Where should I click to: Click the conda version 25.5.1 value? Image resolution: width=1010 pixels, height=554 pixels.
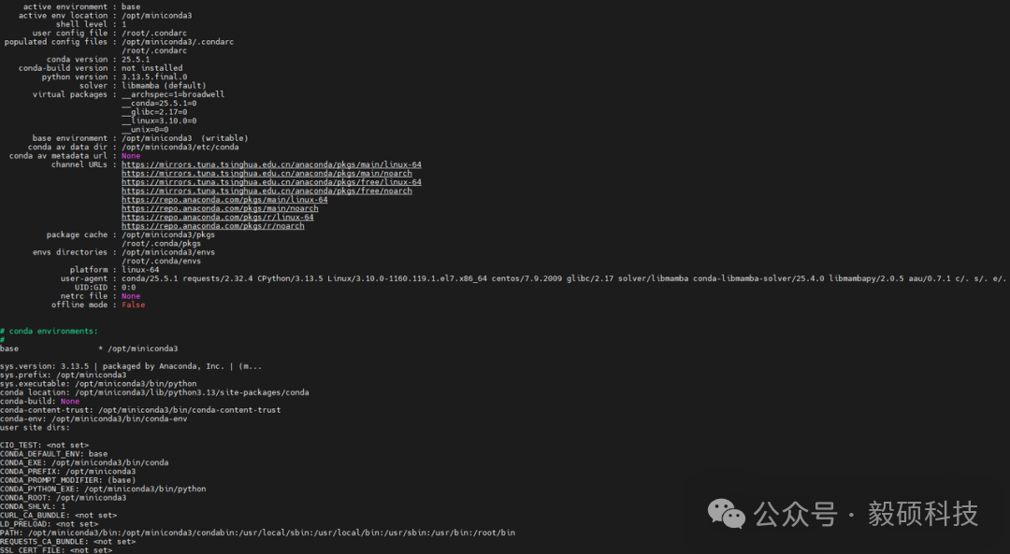click(x=136, y=59)
